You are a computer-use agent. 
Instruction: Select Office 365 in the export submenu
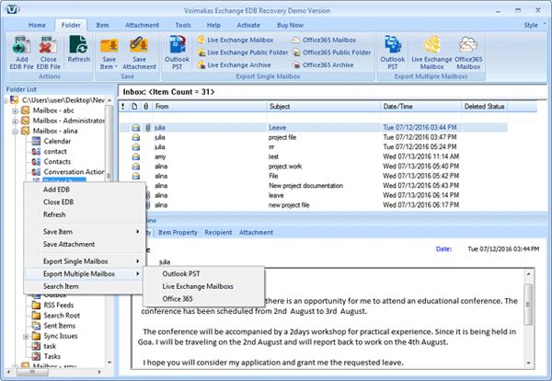(x=179, y=299)
